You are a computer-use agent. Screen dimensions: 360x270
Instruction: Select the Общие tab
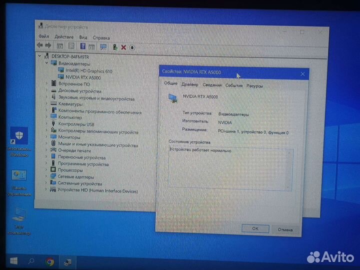(170, 83)
